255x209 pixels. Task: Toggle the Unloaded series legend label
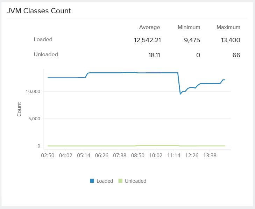click(135, 181)
